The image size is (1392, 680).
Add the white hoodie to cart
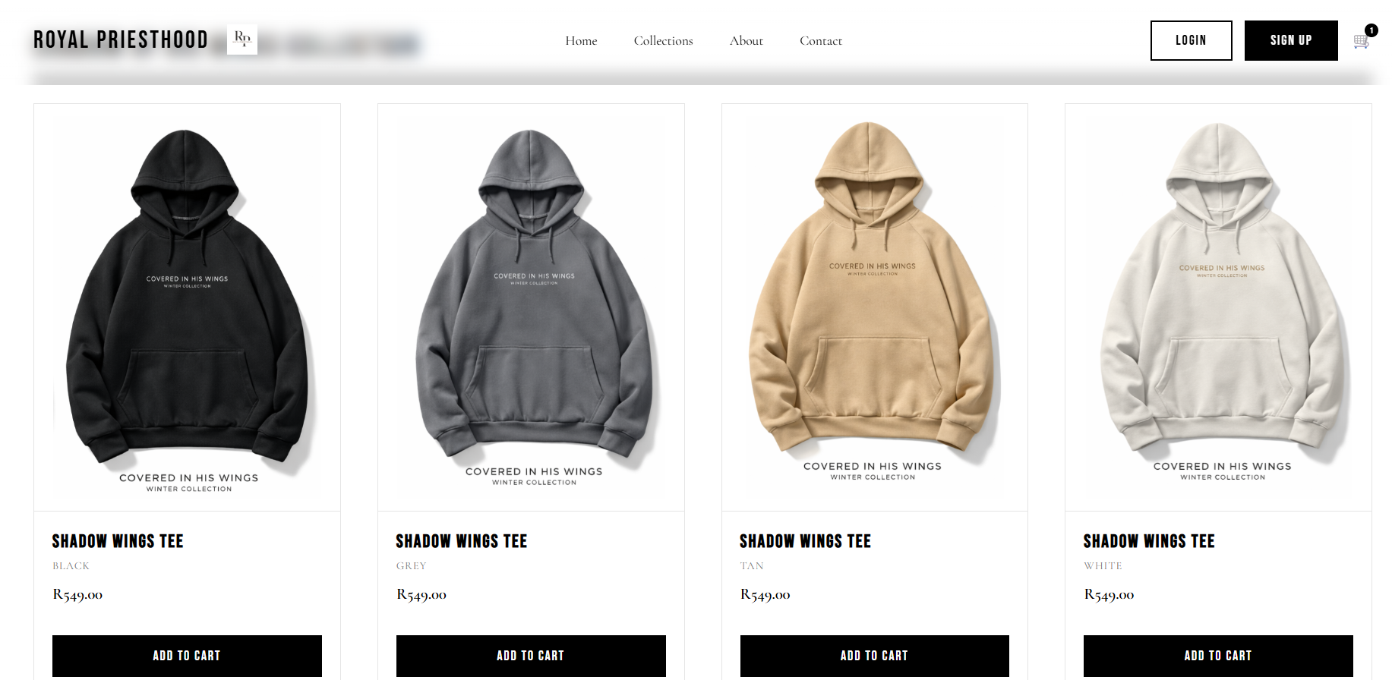tap(1218, 656)
